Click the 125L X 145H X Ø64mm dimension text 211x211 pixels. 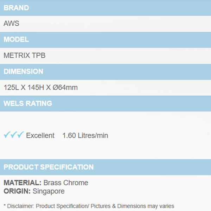[40, 88]
